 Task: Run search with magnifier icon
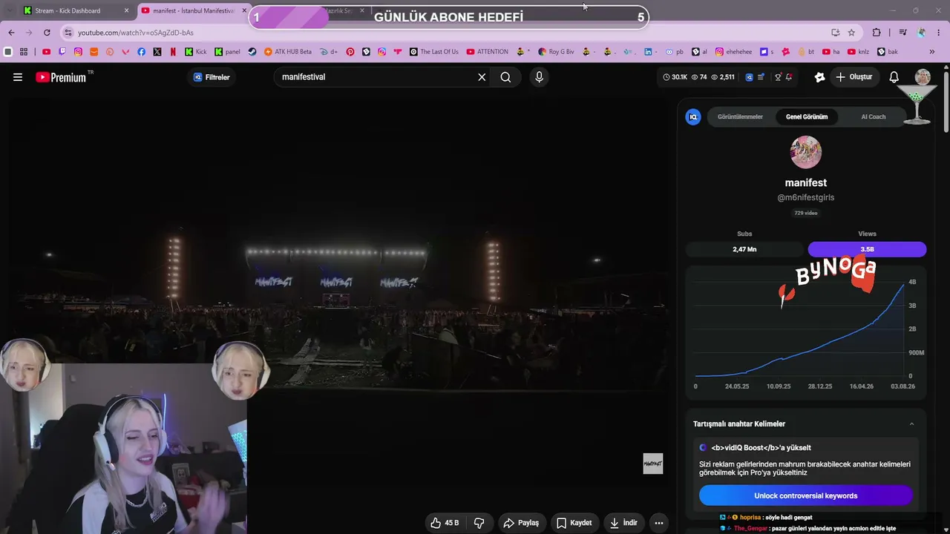tap(505, 77)
